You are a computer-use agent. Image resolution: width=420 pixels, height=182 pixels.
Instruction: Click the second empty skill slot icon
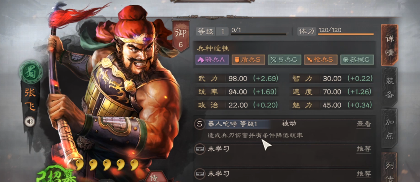(x=199, y=174)
